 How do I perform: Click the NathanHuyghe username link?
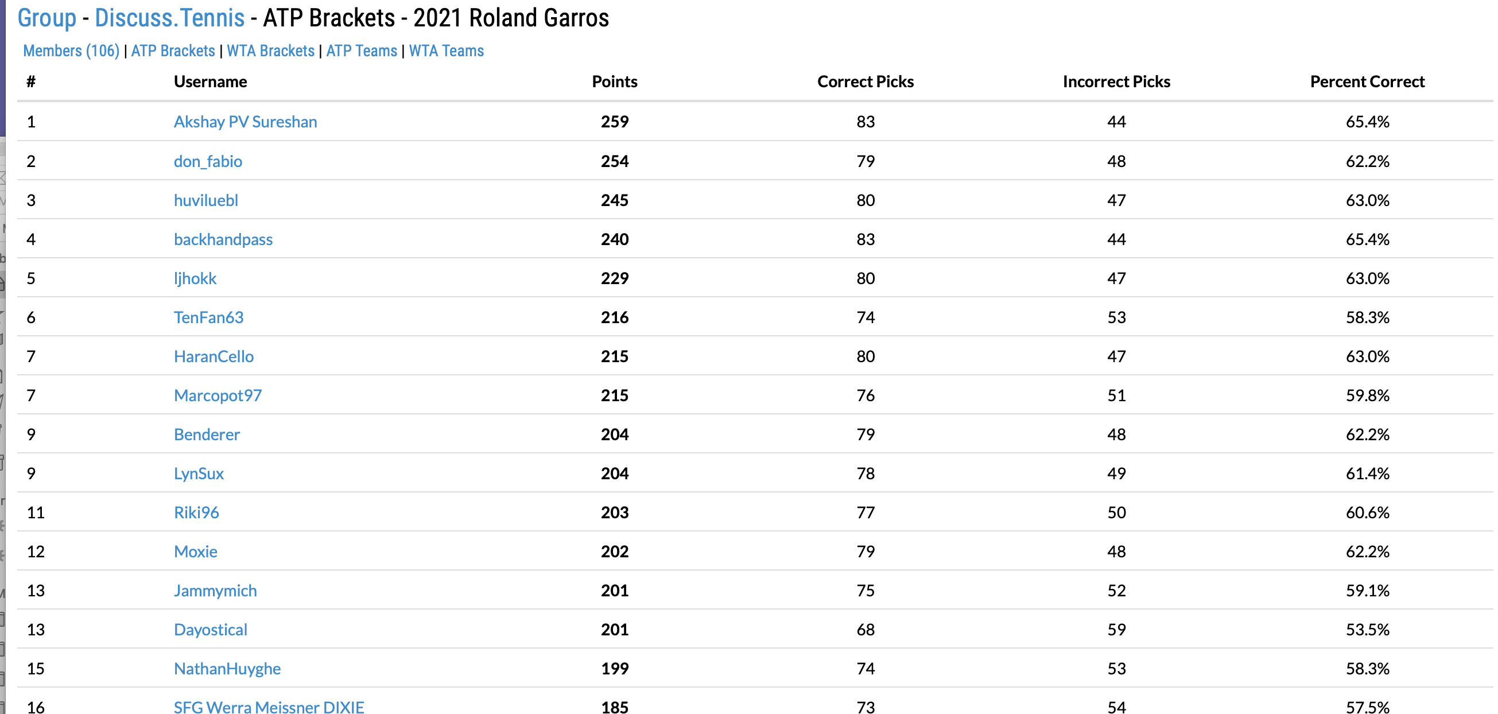pos(227,668)
